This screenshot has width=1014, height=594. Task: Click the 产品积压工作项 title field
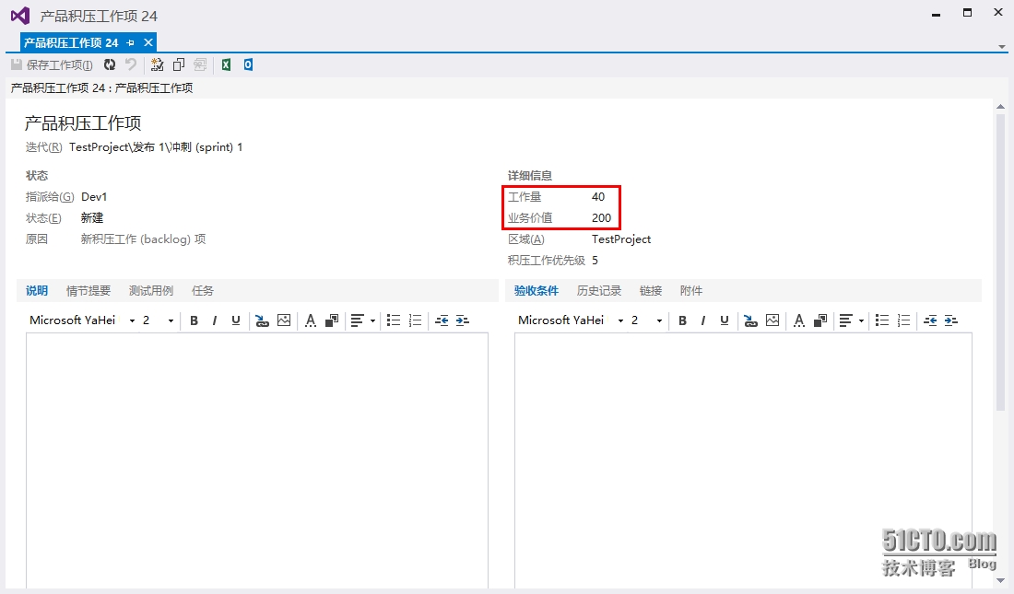83,122
